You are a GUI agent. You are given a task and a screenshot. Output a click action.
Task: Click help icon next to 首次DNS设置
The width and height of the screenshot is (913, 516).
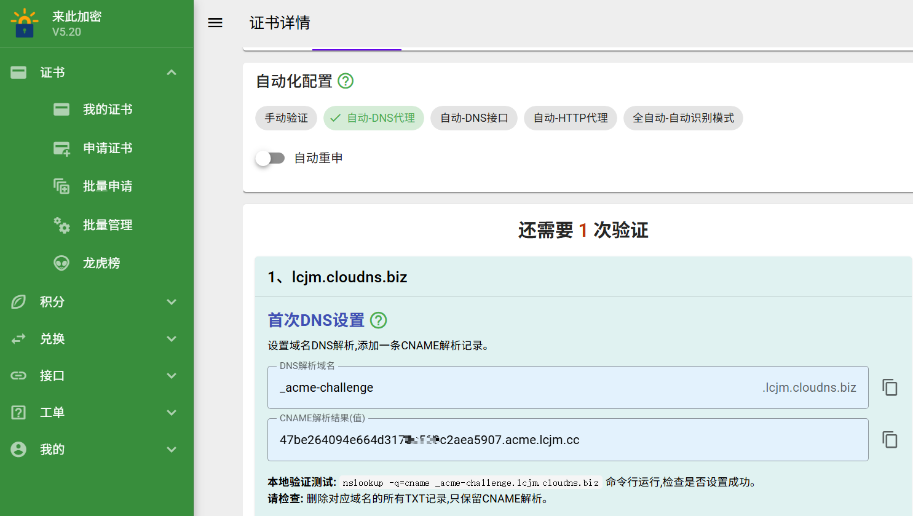tap(379, 320)
